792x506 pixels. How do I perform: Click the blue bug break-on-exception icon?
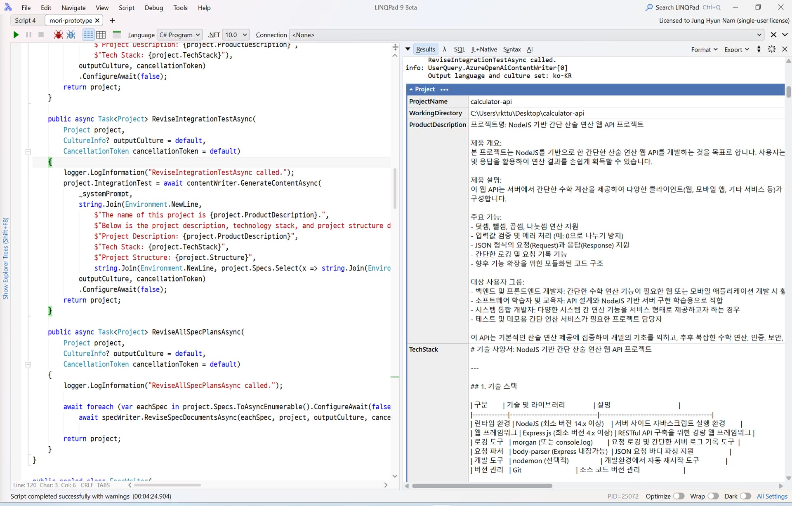(71, 35)
